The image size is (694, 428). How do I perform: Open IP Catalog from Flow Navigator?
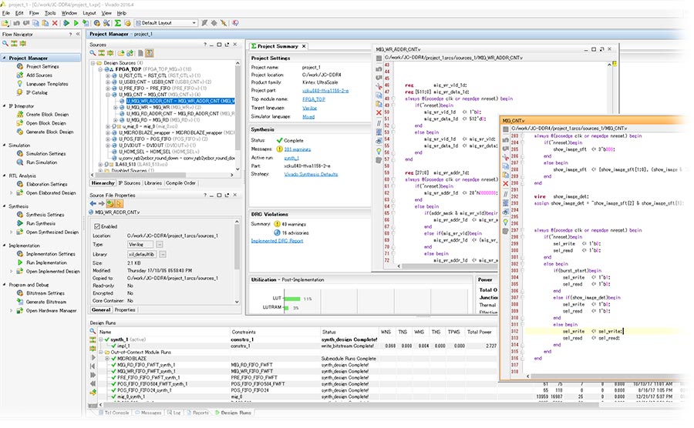pyautogui.click(x=35, y=92)
